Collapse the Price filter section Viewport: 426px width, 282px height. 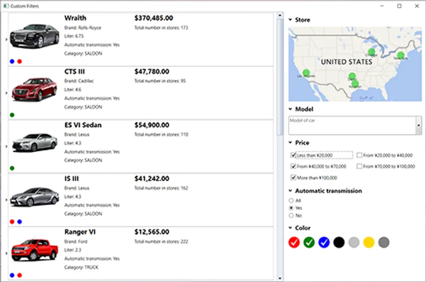click(x=290, y=143)
